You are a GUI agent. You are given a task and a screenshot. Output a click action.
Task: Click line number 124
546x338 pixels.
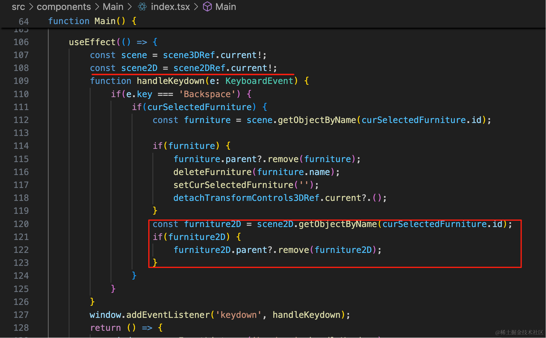coord(21,276)
